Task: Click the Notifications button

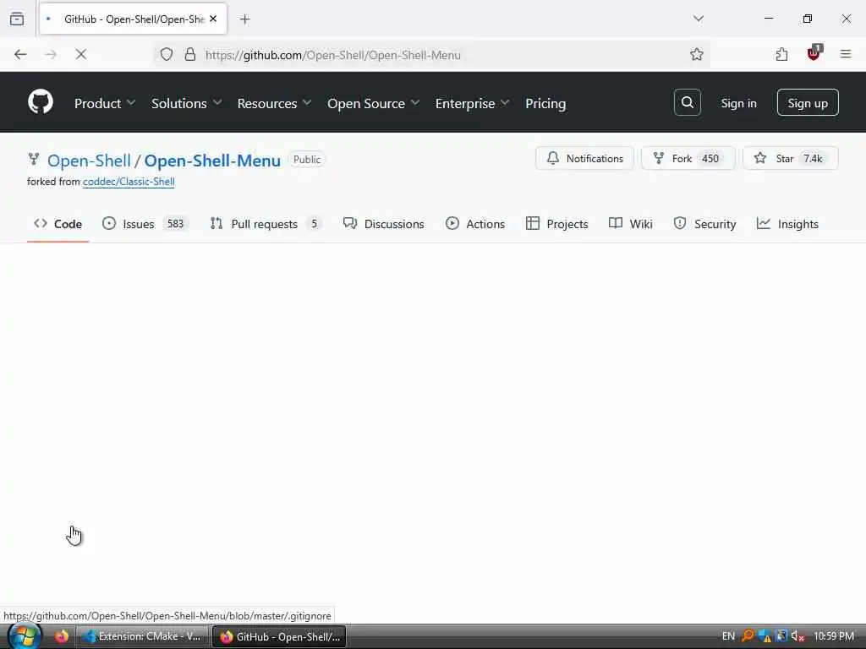Action: coord(584,158)
